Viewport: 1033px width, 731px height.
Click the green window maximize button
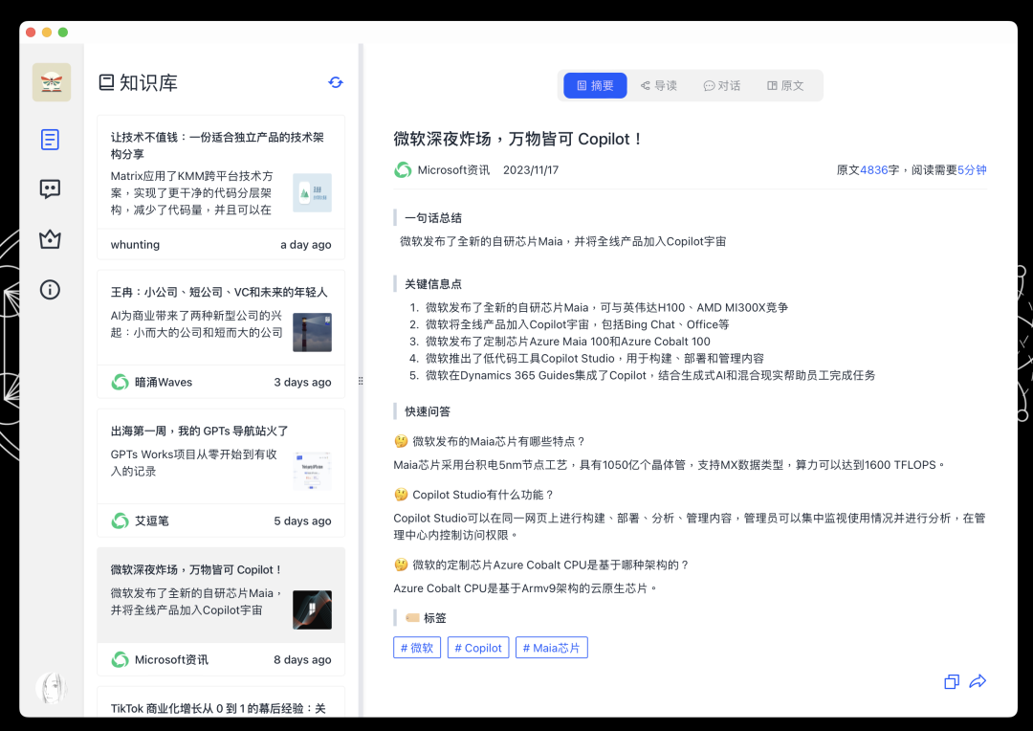[x=63, y=33]
